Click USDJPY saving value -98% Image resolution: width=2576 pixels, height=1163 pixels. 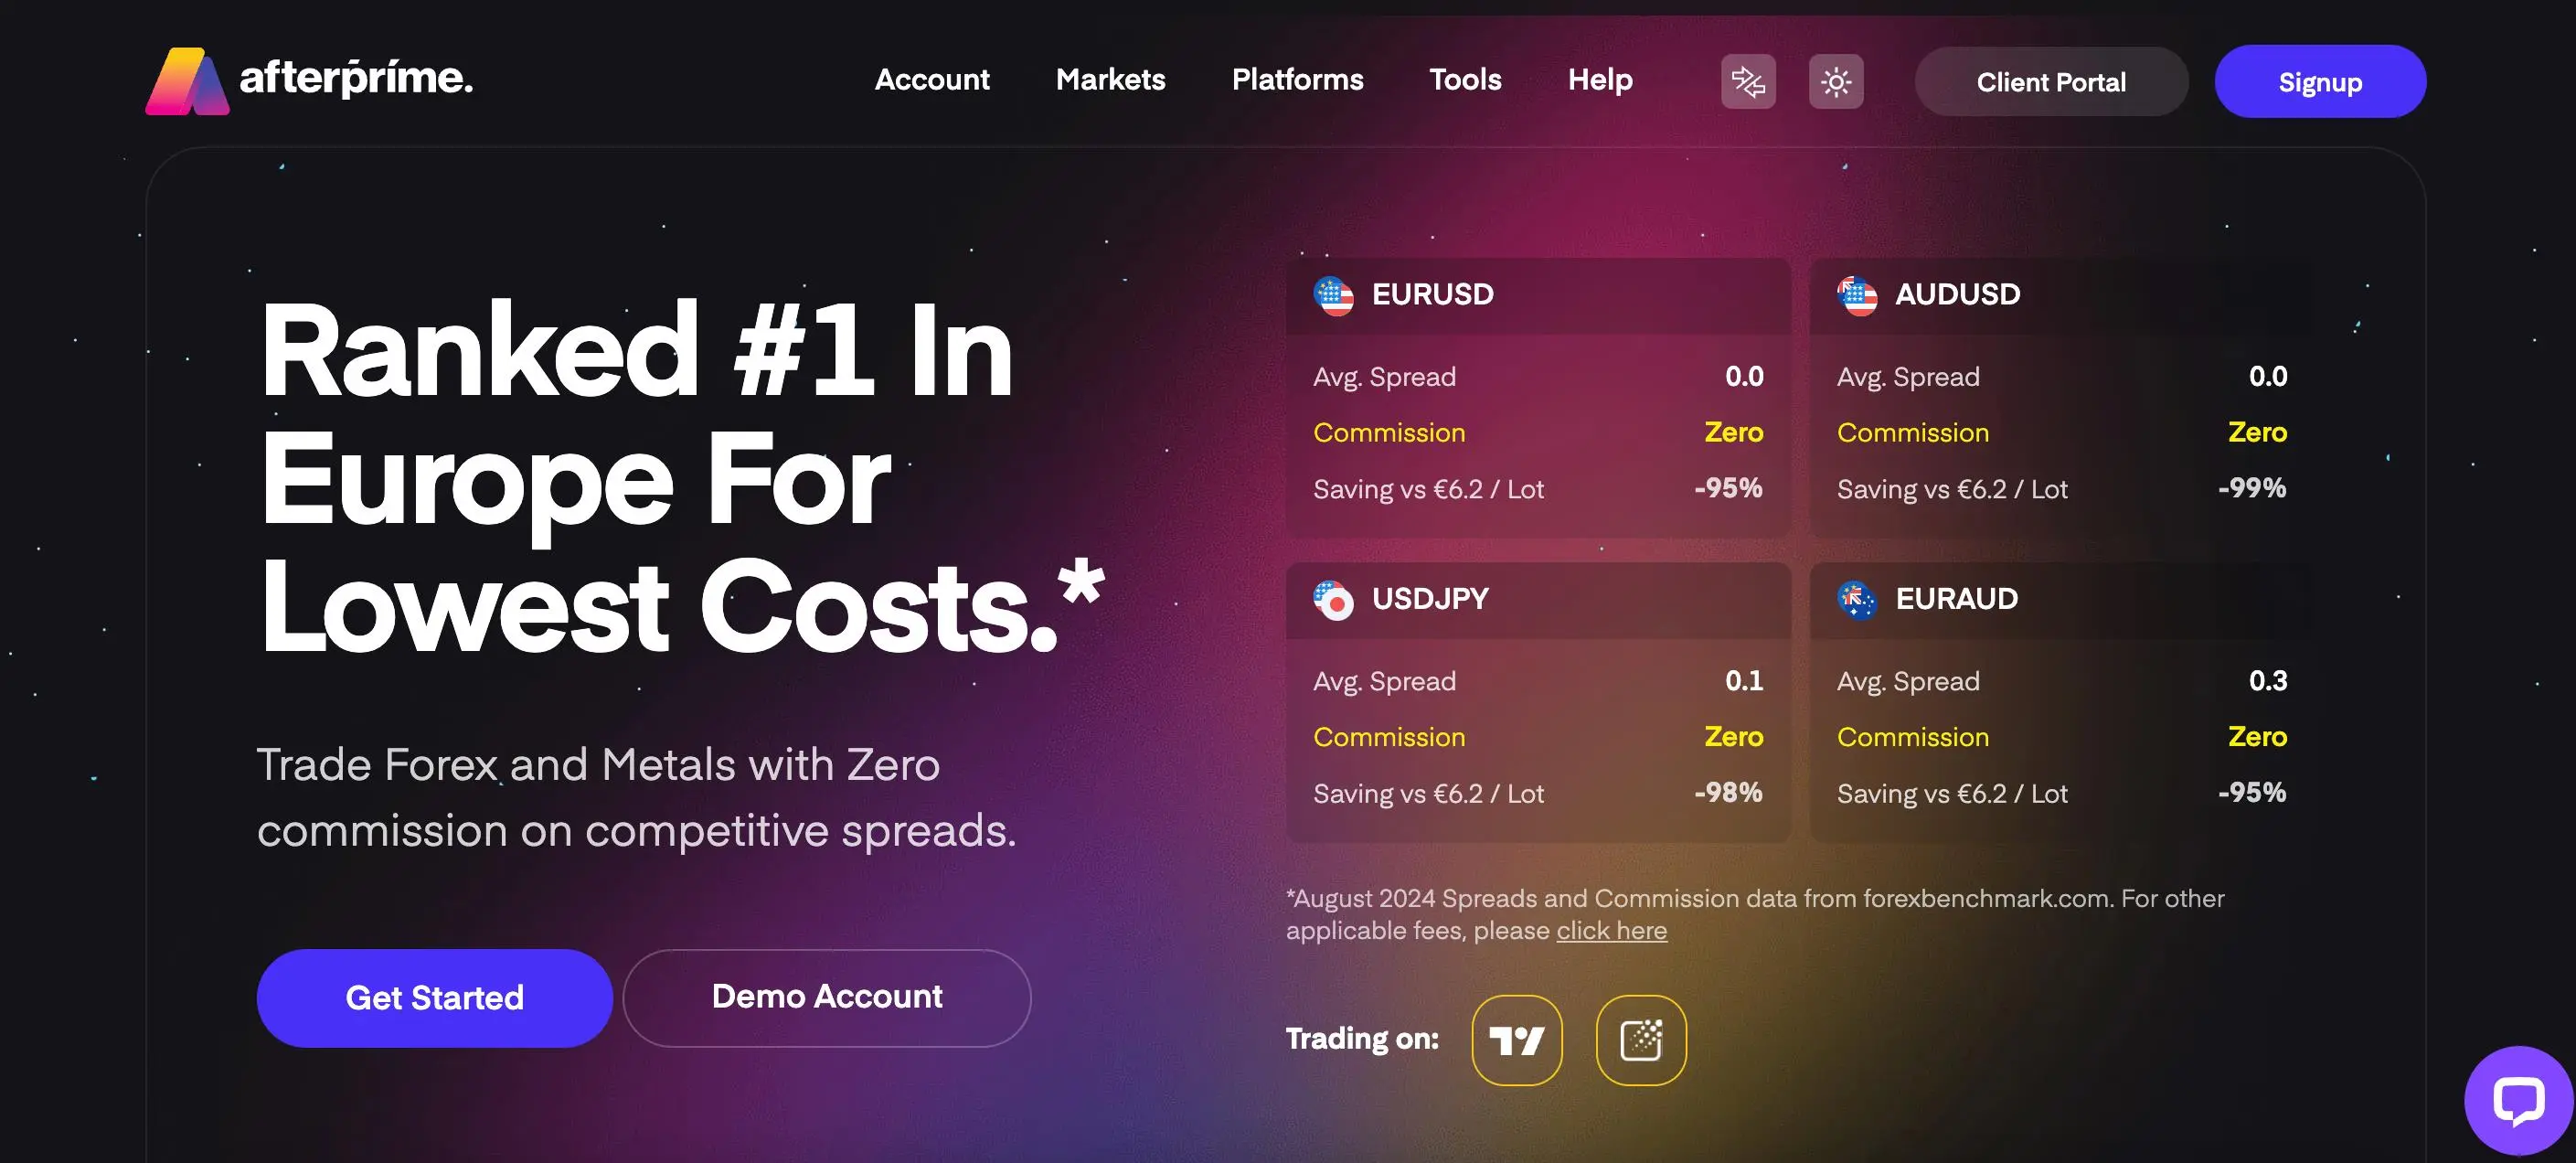(x=1728, y=793)
